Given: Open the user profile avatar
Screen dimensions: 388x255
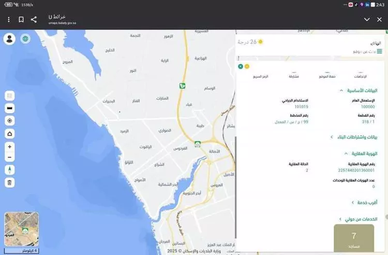Looking at the screenshot, I should click(10, 39).
